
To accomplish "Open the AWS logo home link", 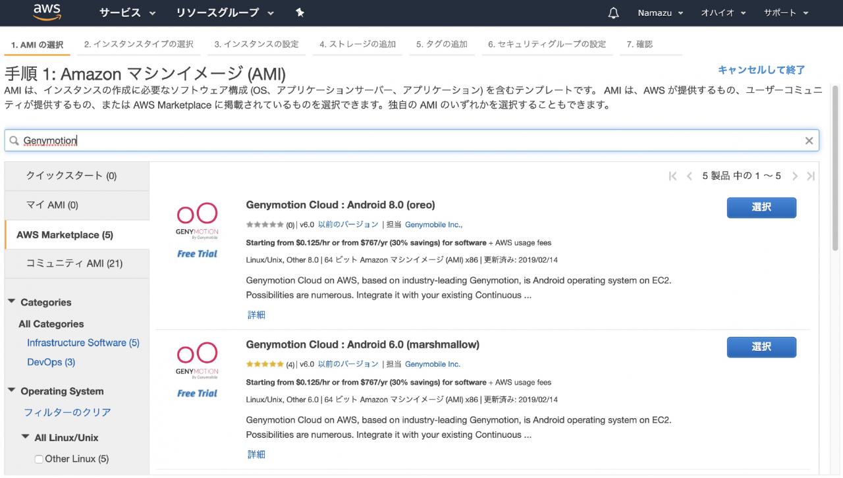I will [47, 12].
